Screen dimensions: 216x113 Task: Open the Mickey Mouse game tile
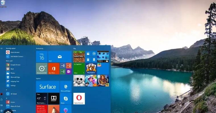(x=79, y=81)
